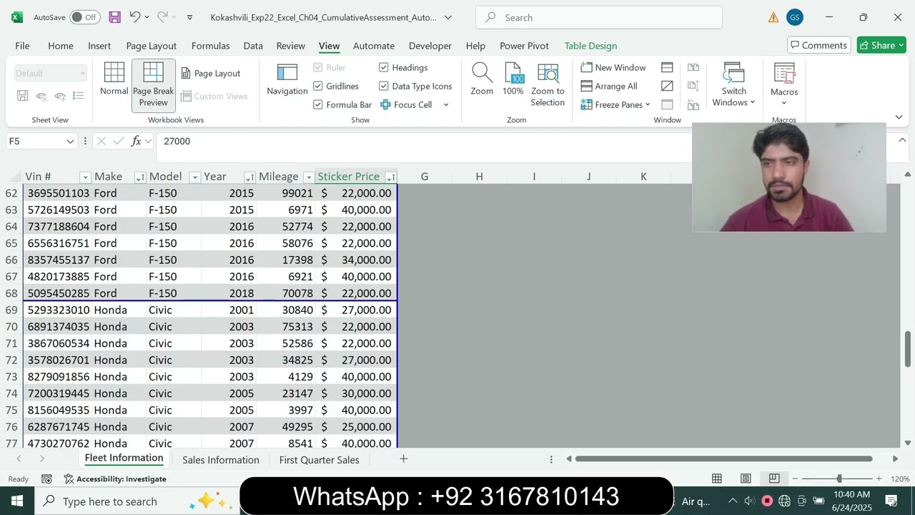This screenshot has height=515, width=915.
Task: Customize Quick Access Toolbar dropdown
Action: click(x=189, y=17)
